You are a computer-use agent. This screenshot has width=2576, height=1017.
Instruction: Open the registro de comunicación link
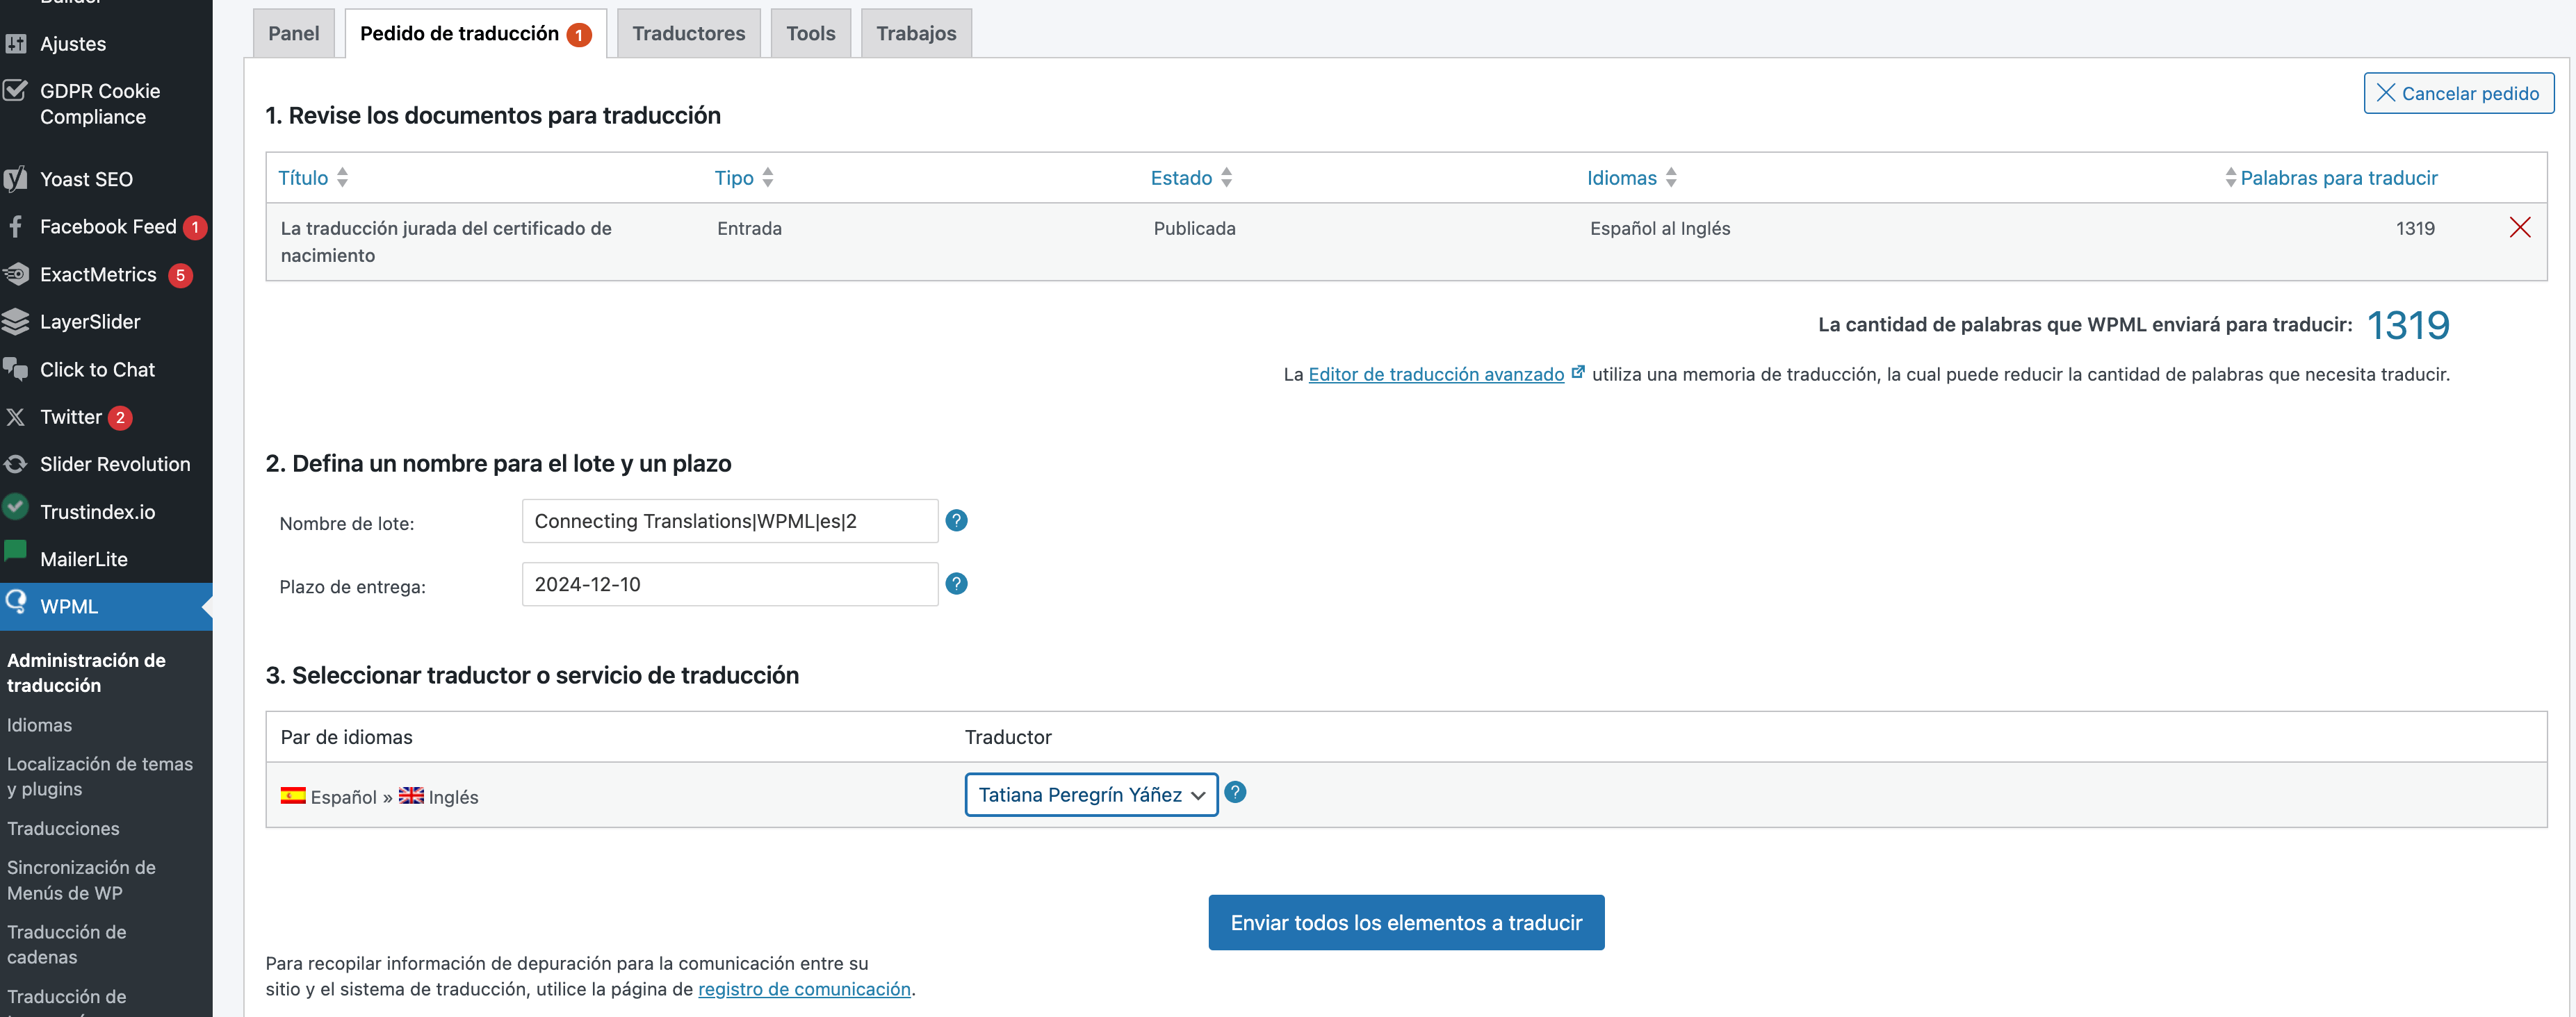click(804, 989)
